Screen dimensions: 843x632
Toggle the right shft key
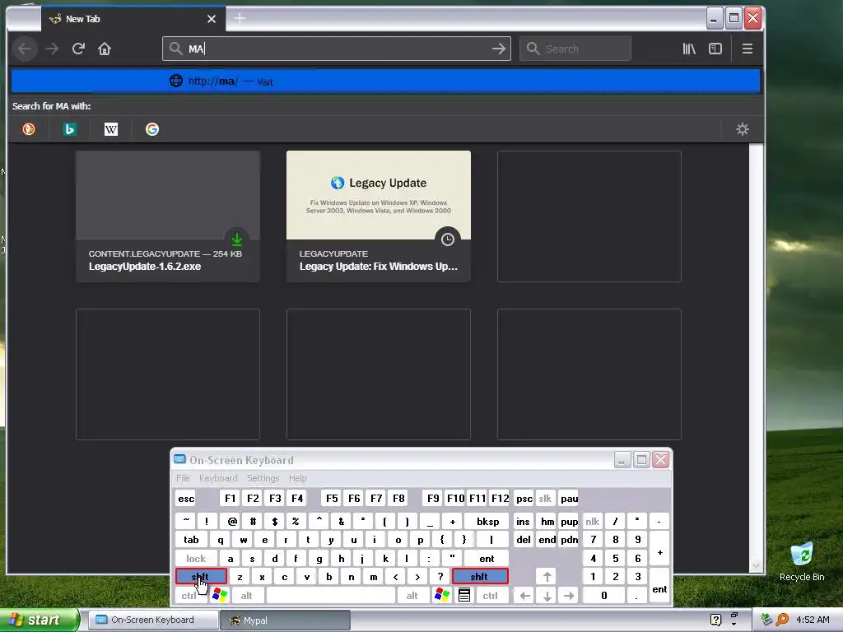pos(480,576)
